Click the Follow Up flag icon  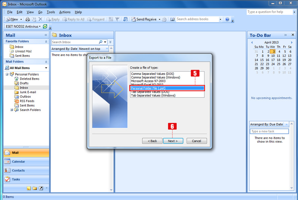pyautogui.click(x=117, y=19)
